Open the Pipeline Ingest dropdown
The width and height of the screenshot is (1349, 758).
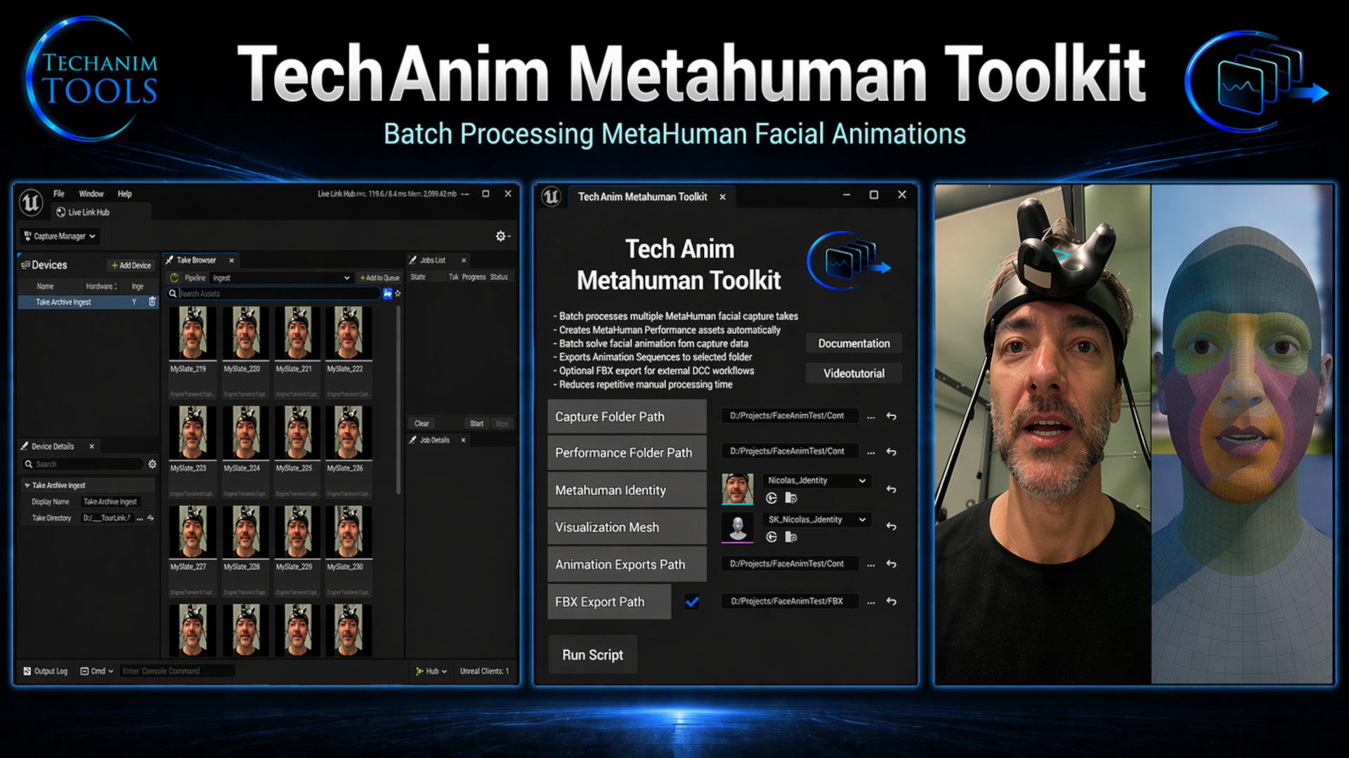[x=281, y=278]
